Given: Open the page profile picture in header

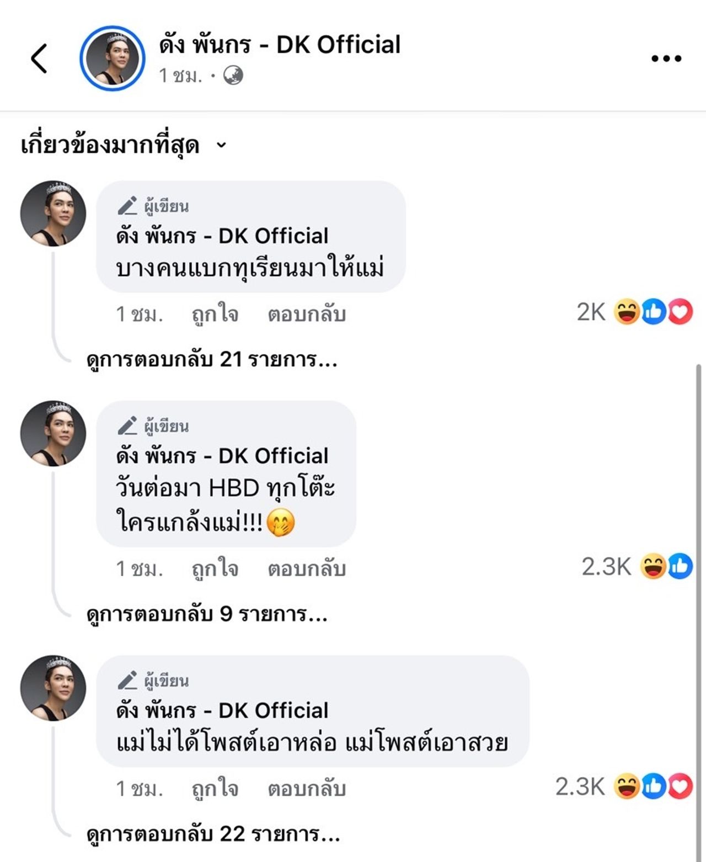Looking at the screenshot, I should pyautogui.click(x=113, y=58).
